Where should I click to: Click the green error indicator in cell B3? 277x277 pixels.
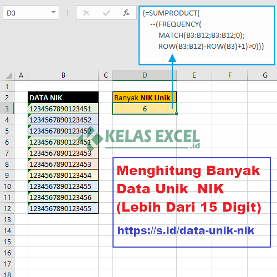tap(29, 104)
